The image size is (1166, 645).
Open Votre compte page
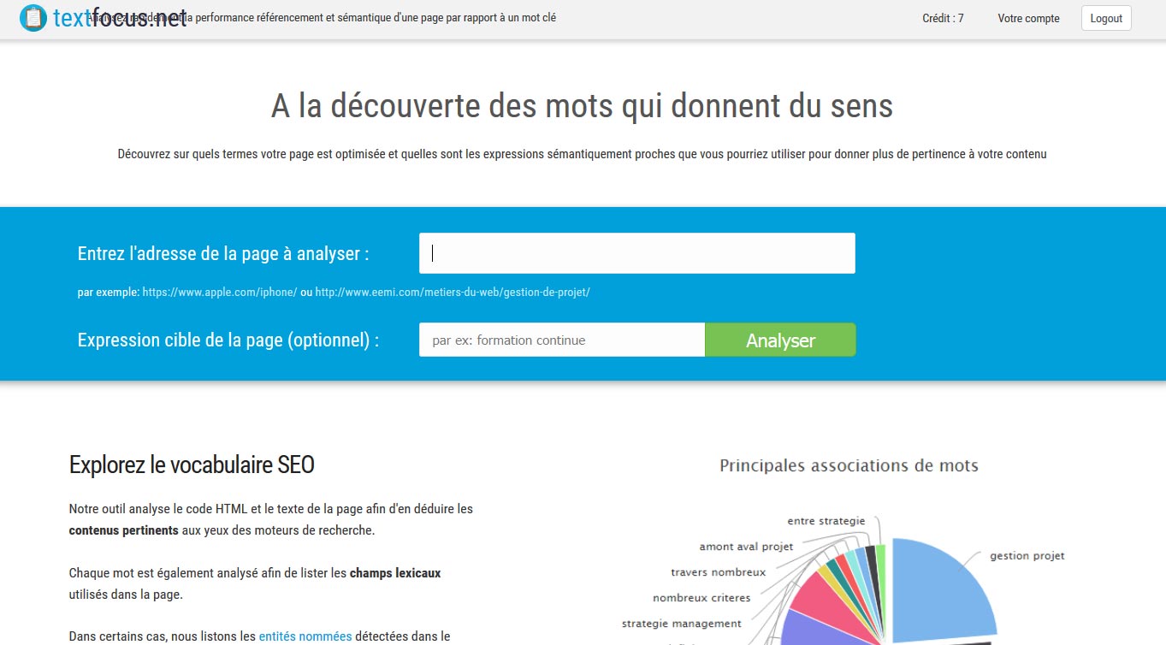1028,18
